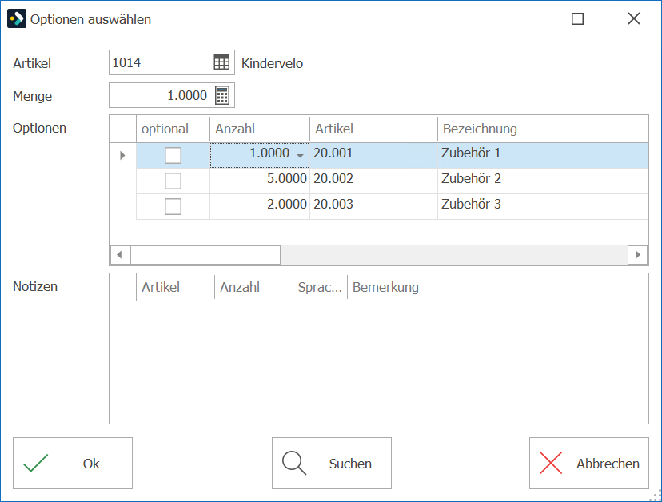Tick the optional checkbox for Zubehör 2
The image size is (662, 502).
(x=173, y=181)
